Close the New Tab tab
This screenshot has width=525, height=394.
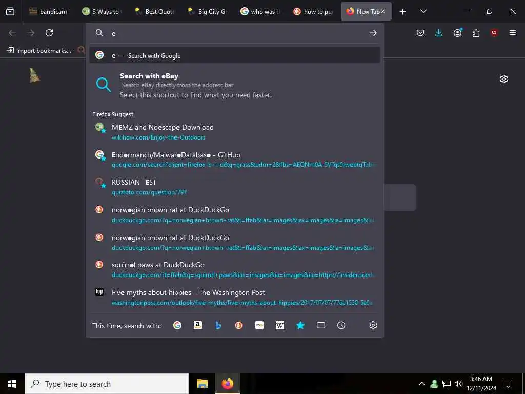(x=383, y=12)
